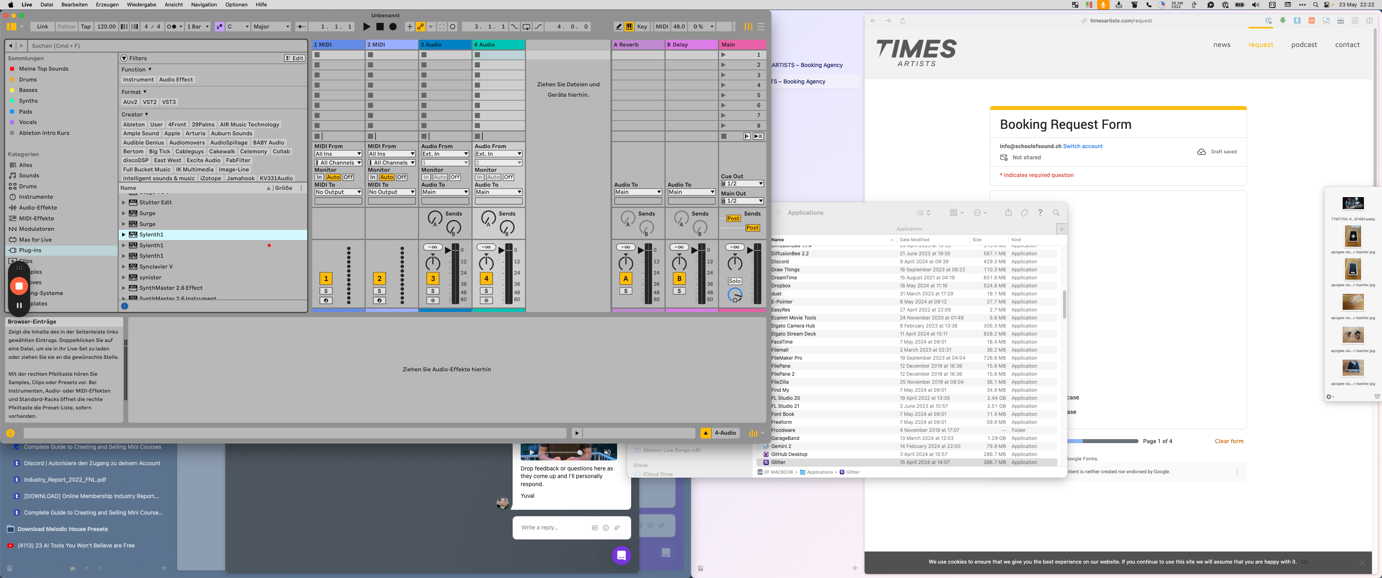Click the Session Record circle button
Image resolution: width=1382 pixels, height=578 pixels.
coord(453,27)
